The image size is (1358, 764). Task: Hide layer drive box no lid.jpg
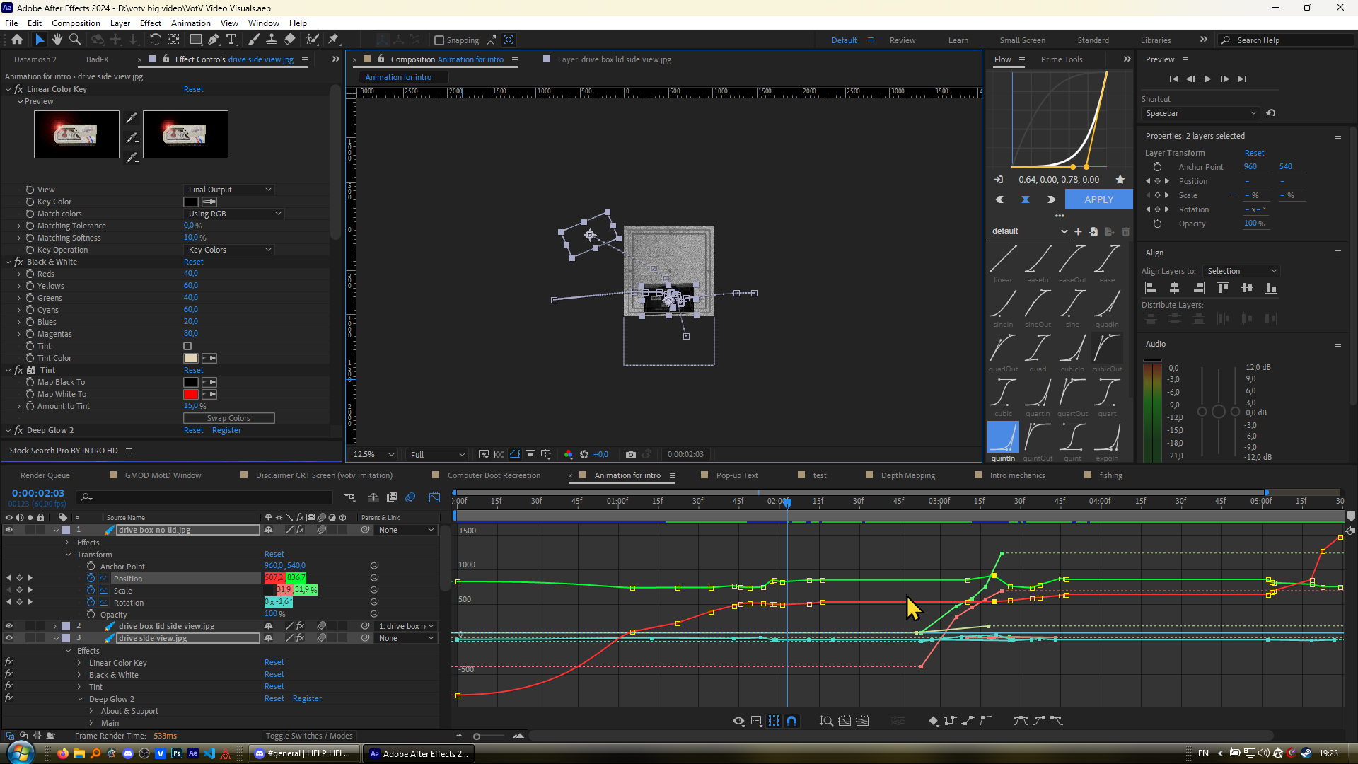tap(9, 530)
